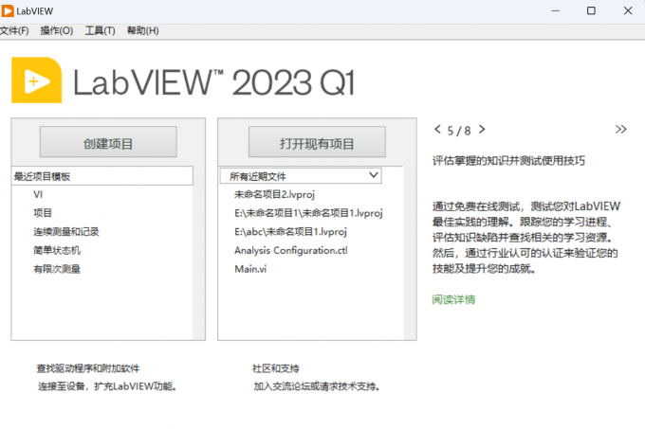Image resolution: width=645 pixels, height=429 pixels.
Task: Click 连接至设备，扩充LabVIEW功能 description
Action: click(x=107, y=386)
